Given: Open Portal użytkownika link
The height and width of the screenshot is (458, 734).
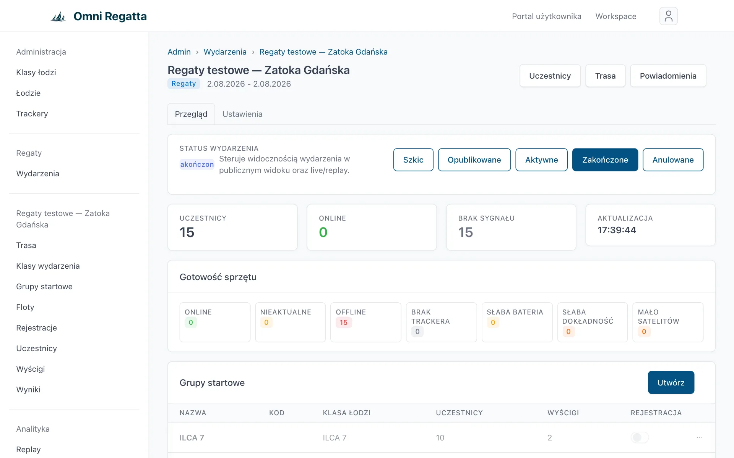Looking at the screenshot, I should [x=546, y=16].
